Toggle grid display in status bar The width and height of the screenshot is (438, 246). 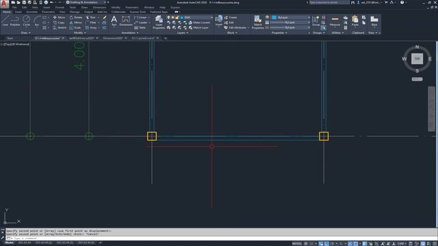coord(306,243)
